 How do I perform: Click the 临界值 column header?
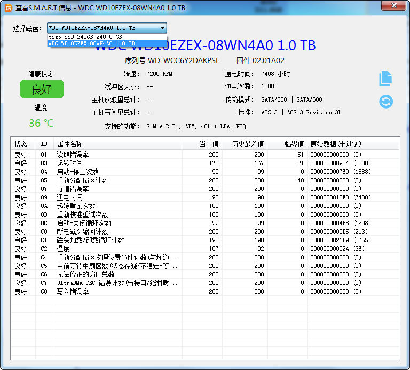pyautogui.click(x=287, y=144)
